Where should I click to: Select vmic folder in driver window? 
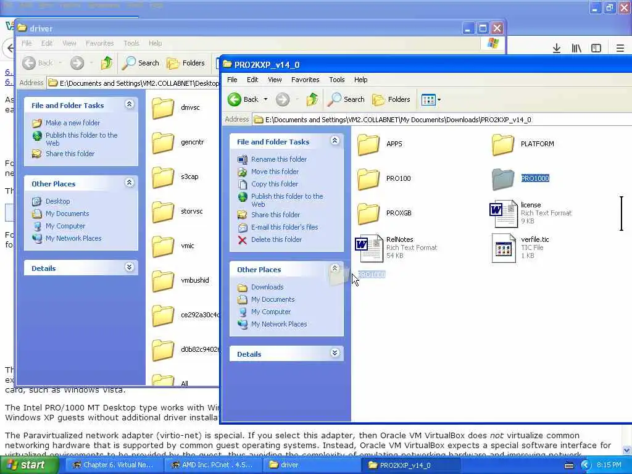(x=173, y=246)
